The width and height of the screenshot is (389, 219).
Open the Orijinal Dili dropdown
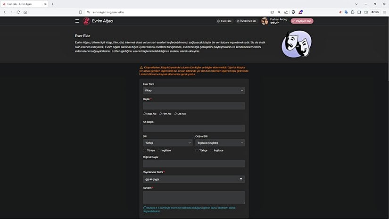click(220, 143)
